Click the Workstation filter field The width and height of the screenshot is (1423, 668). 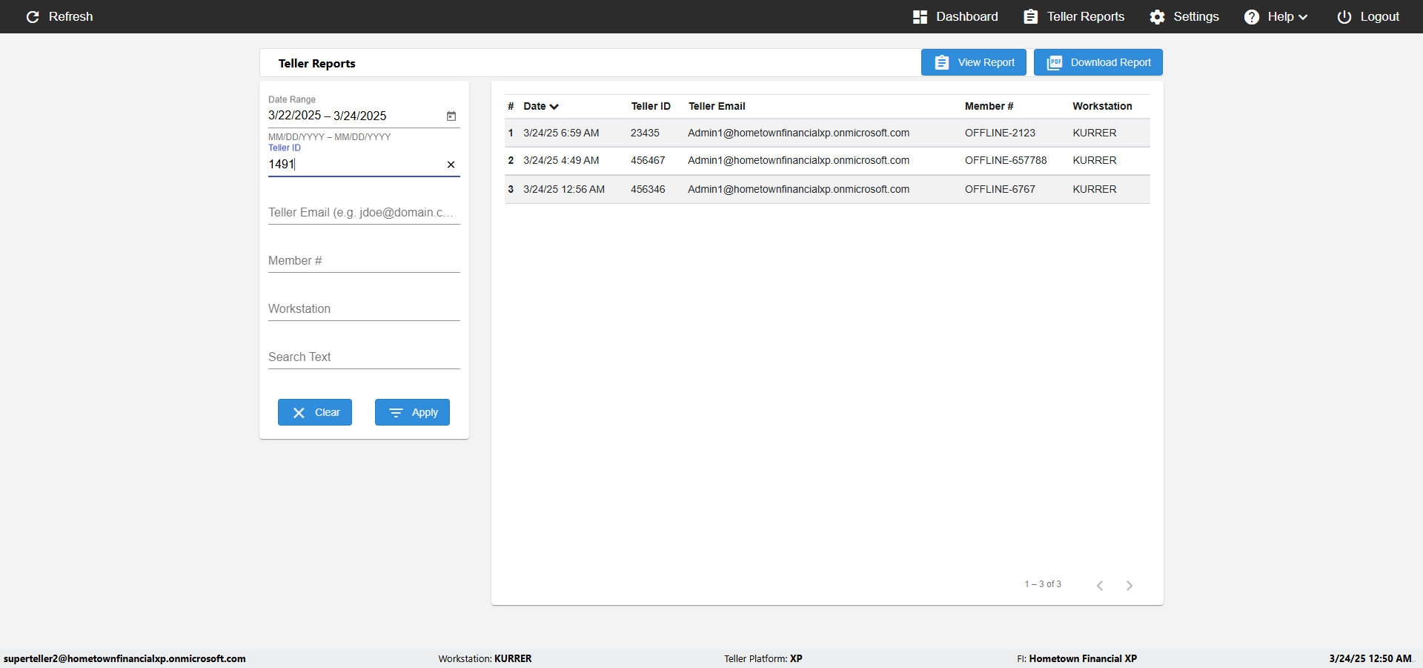coord(364,309)
